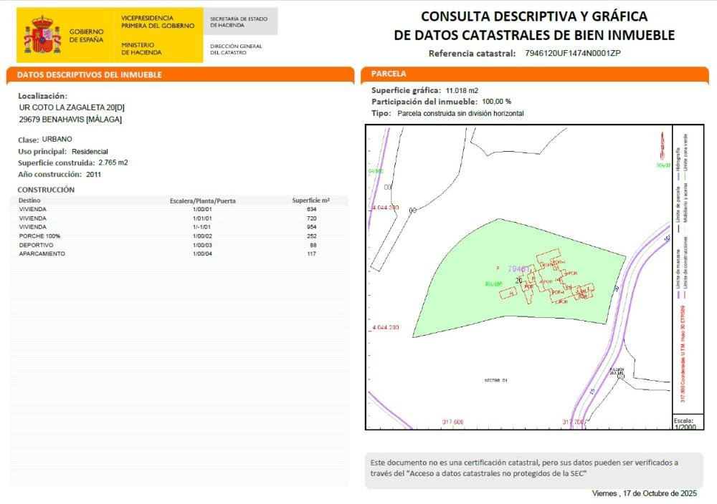Click the Ministerio de Hacienda logo text
This screenshot has width=717, height=504.
click(141, 48)
